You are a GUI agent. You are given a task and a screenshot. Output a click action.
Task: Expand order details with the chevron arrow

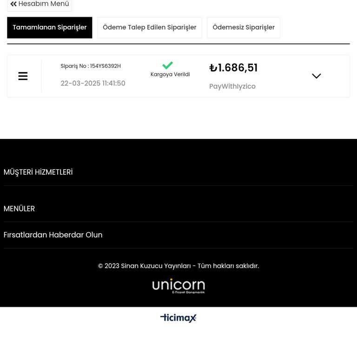tap(316, 76)
